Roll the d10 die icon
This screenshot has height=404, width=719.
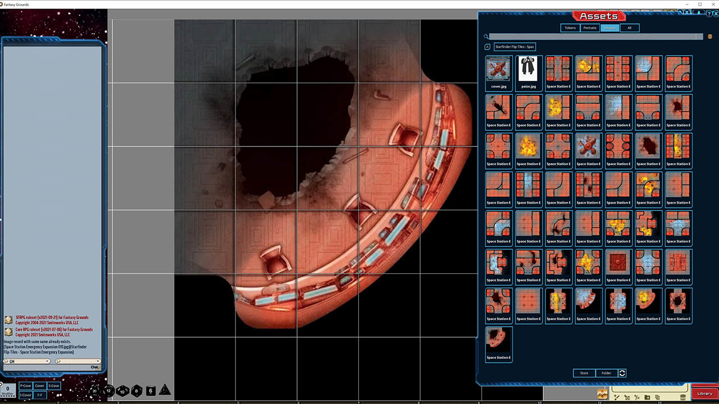click(x=122, y=391)
